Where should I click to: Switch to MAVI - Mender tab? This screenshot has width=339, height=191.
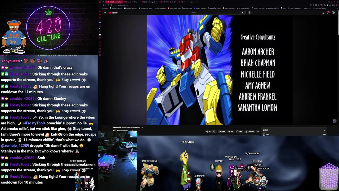168,2
